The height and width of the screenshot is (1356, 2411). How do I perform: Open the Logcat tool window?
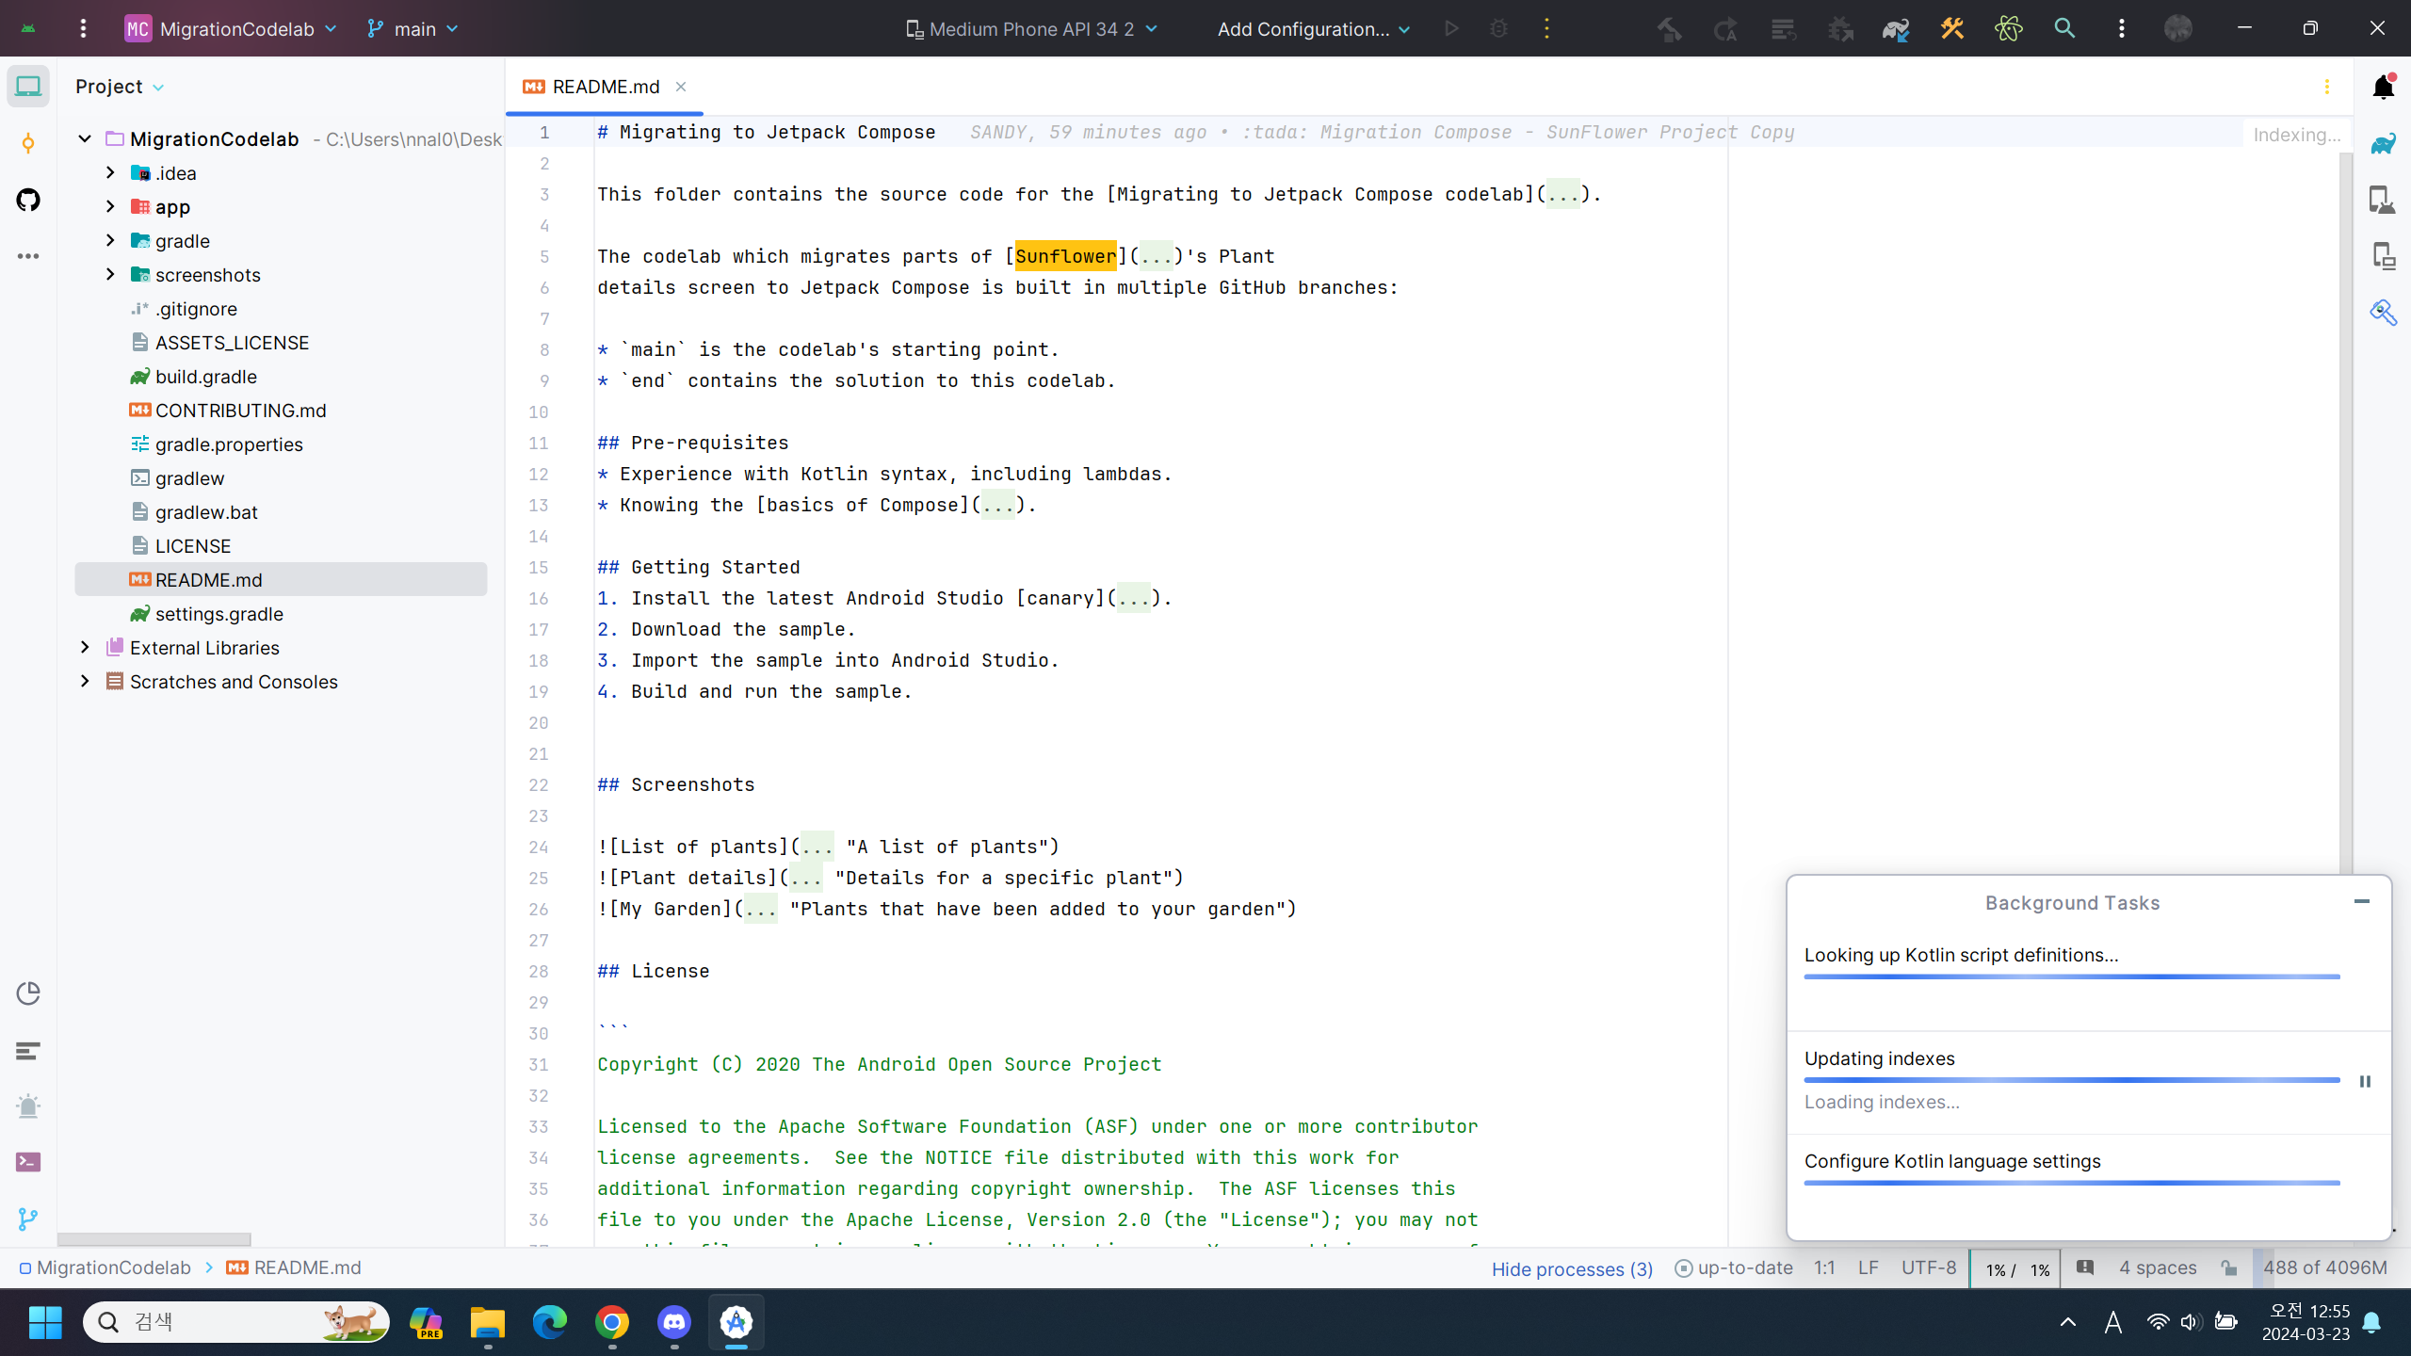[28, 1050]
